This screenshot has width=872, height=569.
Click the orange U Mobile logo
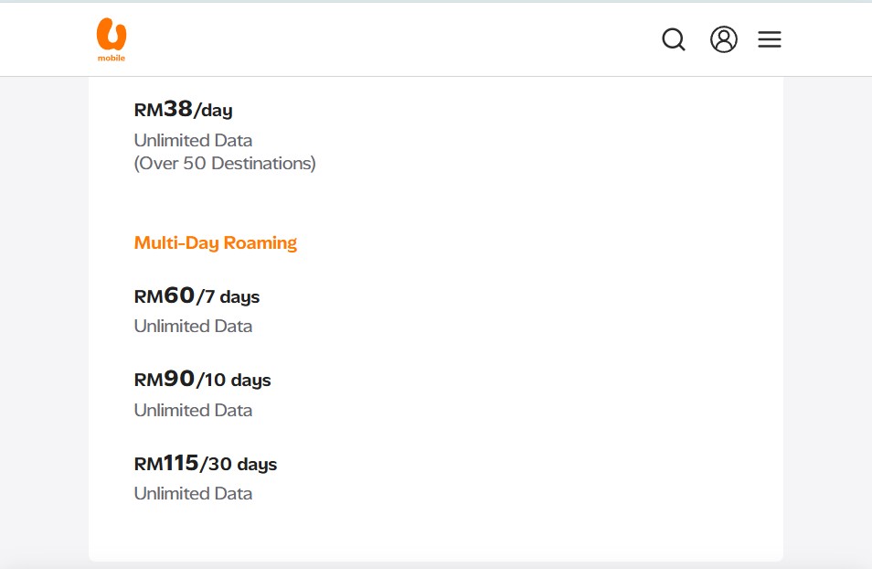(x=112, y=35)
